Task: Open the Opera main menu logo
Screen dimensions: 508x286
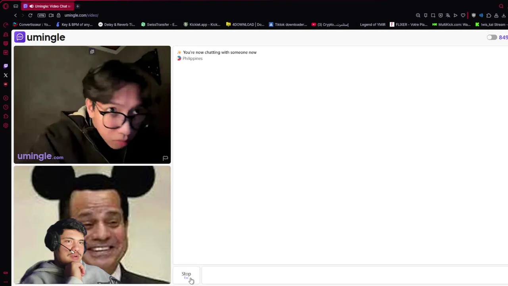Action: pyautogui.click(x=6, y=6)
